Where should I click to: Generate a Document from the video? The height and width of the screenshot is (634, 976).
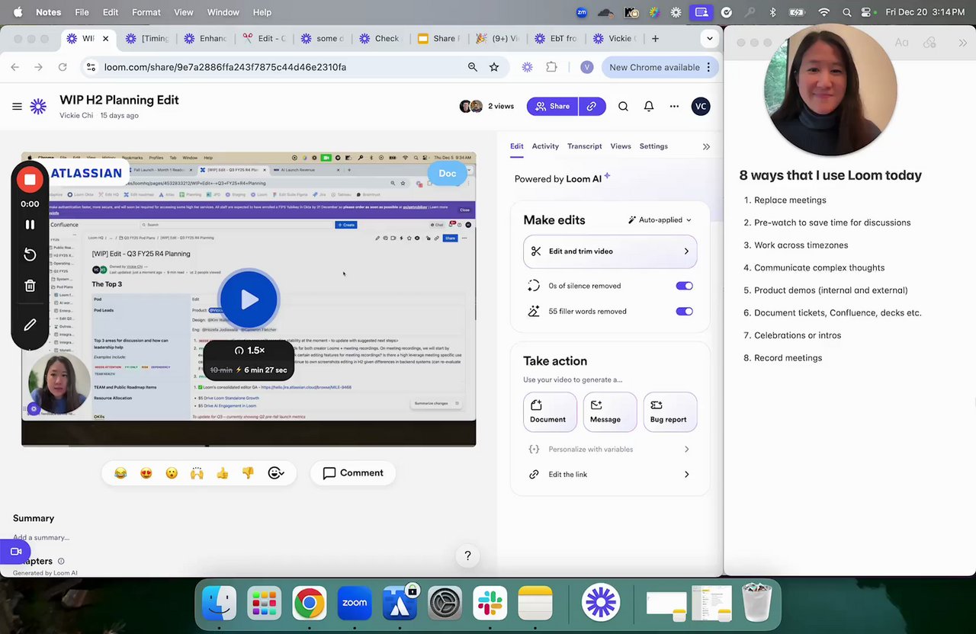(x=550, y=411)
